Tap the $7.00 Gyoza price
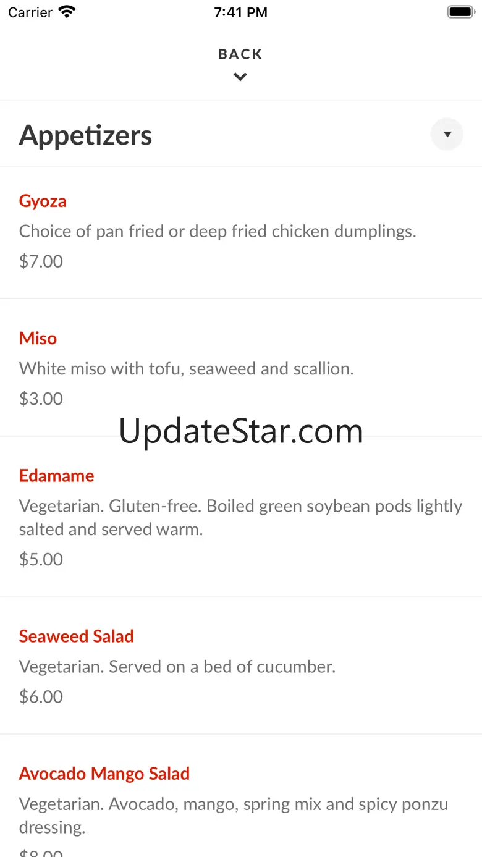This screenshot has height=857, width=482. click(x=41, y=261)
